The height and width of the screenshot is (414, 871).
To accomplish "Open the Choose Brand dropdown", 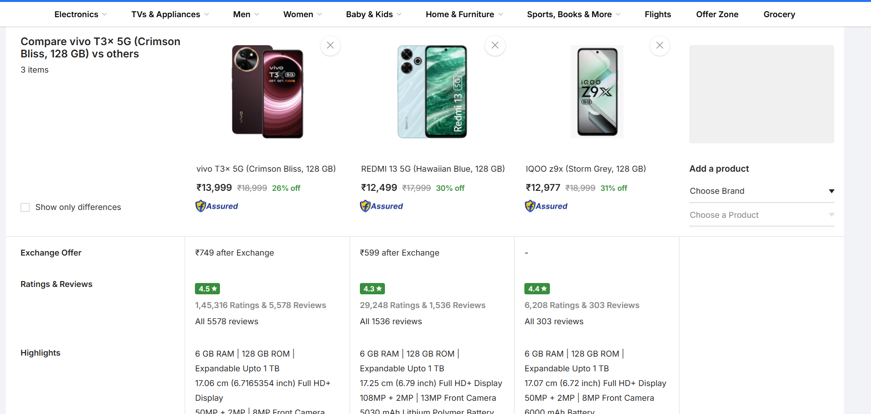I will (x=762, y=191).
